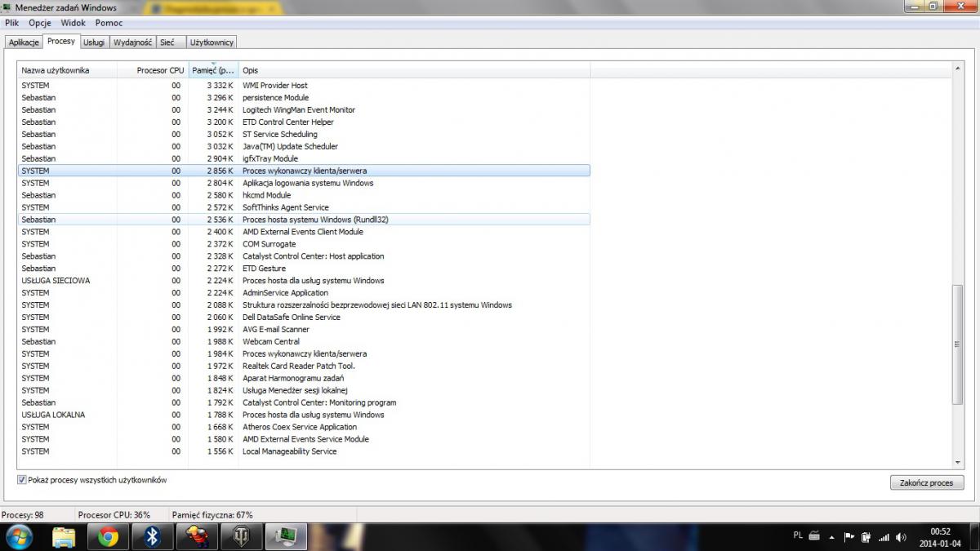Screen dimensions: 980x551
Task: Switch to the Aplikacje tab
Action: click(24, 42)
